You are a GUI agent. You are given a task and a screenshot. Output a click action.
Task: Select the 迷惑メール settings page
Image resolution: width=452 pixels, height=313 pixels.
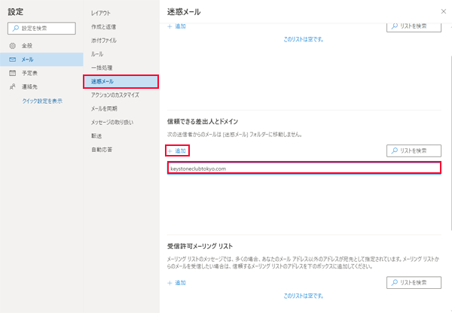click(x=121, y=81)
